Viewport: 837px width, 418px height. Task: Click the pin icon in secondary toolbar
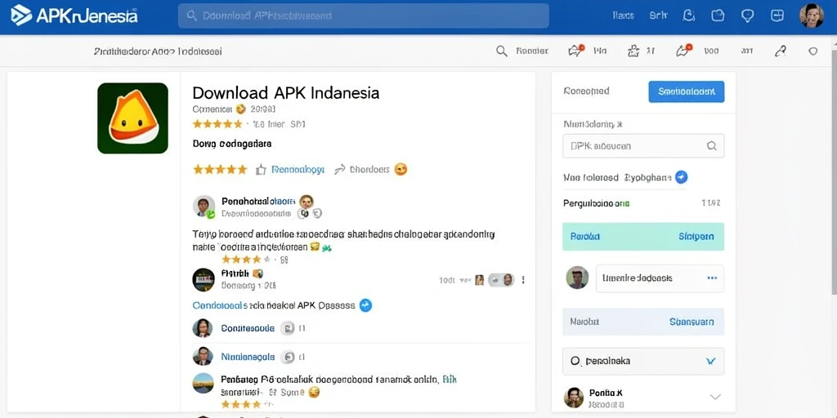coord(781,51)
